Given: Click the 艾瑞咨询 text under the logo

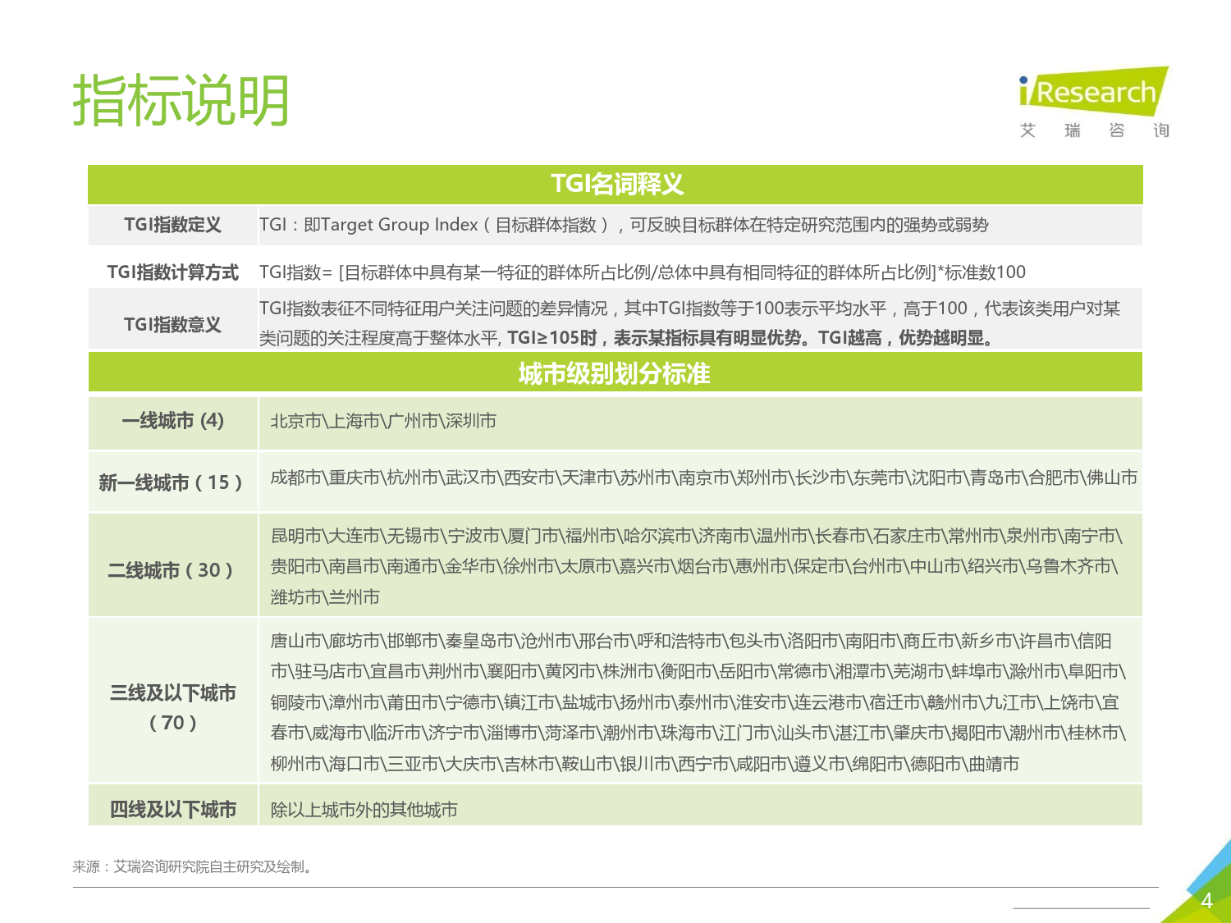Looking at the screenshot, I should tap(1094, 130).
